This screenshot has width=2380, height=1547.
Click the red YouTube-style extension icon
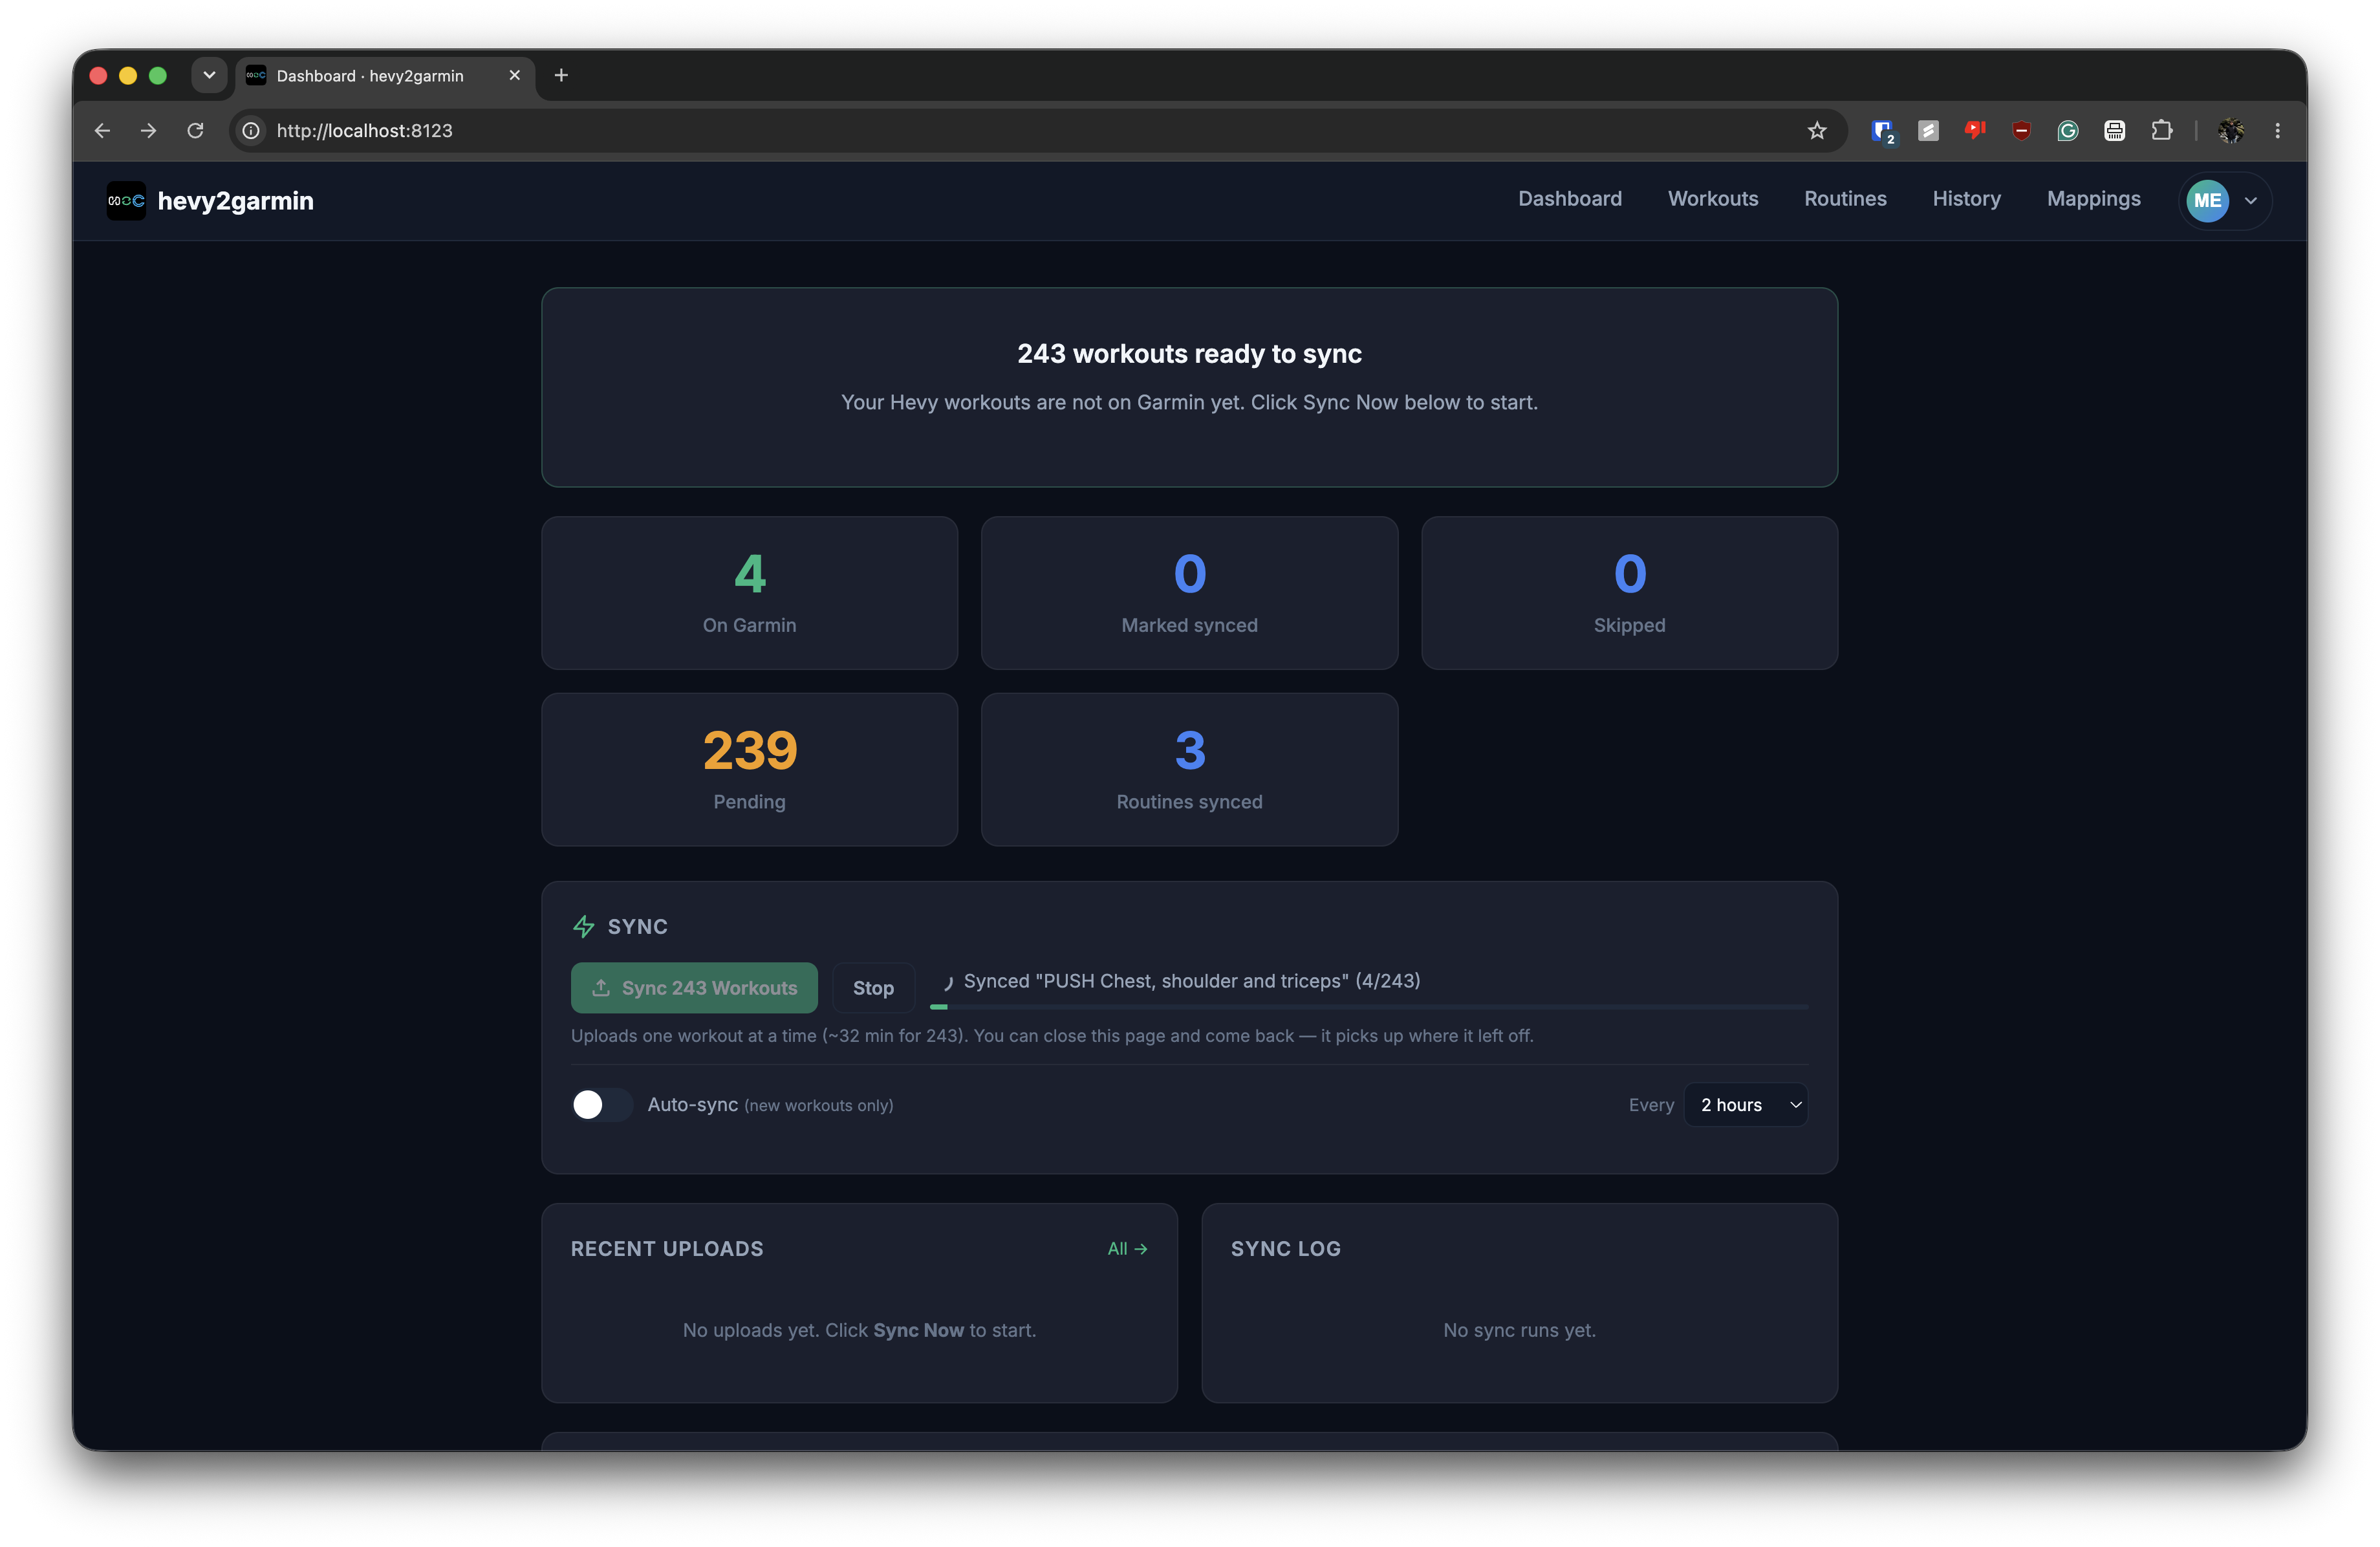(1974, 130)
